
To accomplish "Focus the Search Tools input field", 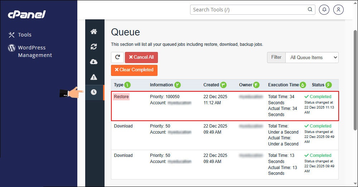I will [249, 10].
